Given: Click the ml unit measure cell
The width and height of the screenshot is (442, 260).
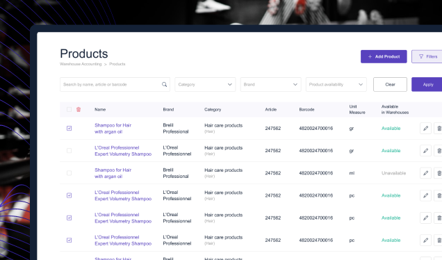Looking at the screenshot, I should pos(352,173).
